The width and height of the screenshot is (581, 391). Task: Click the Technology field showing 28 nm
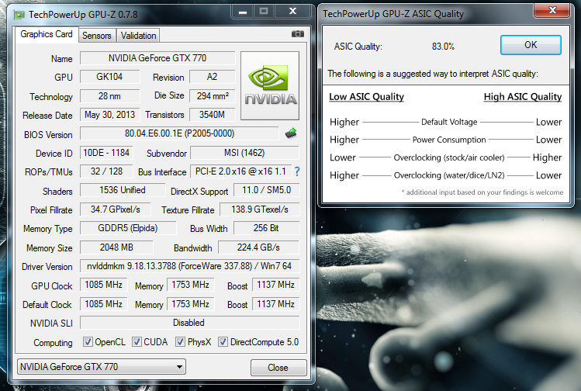109,96
